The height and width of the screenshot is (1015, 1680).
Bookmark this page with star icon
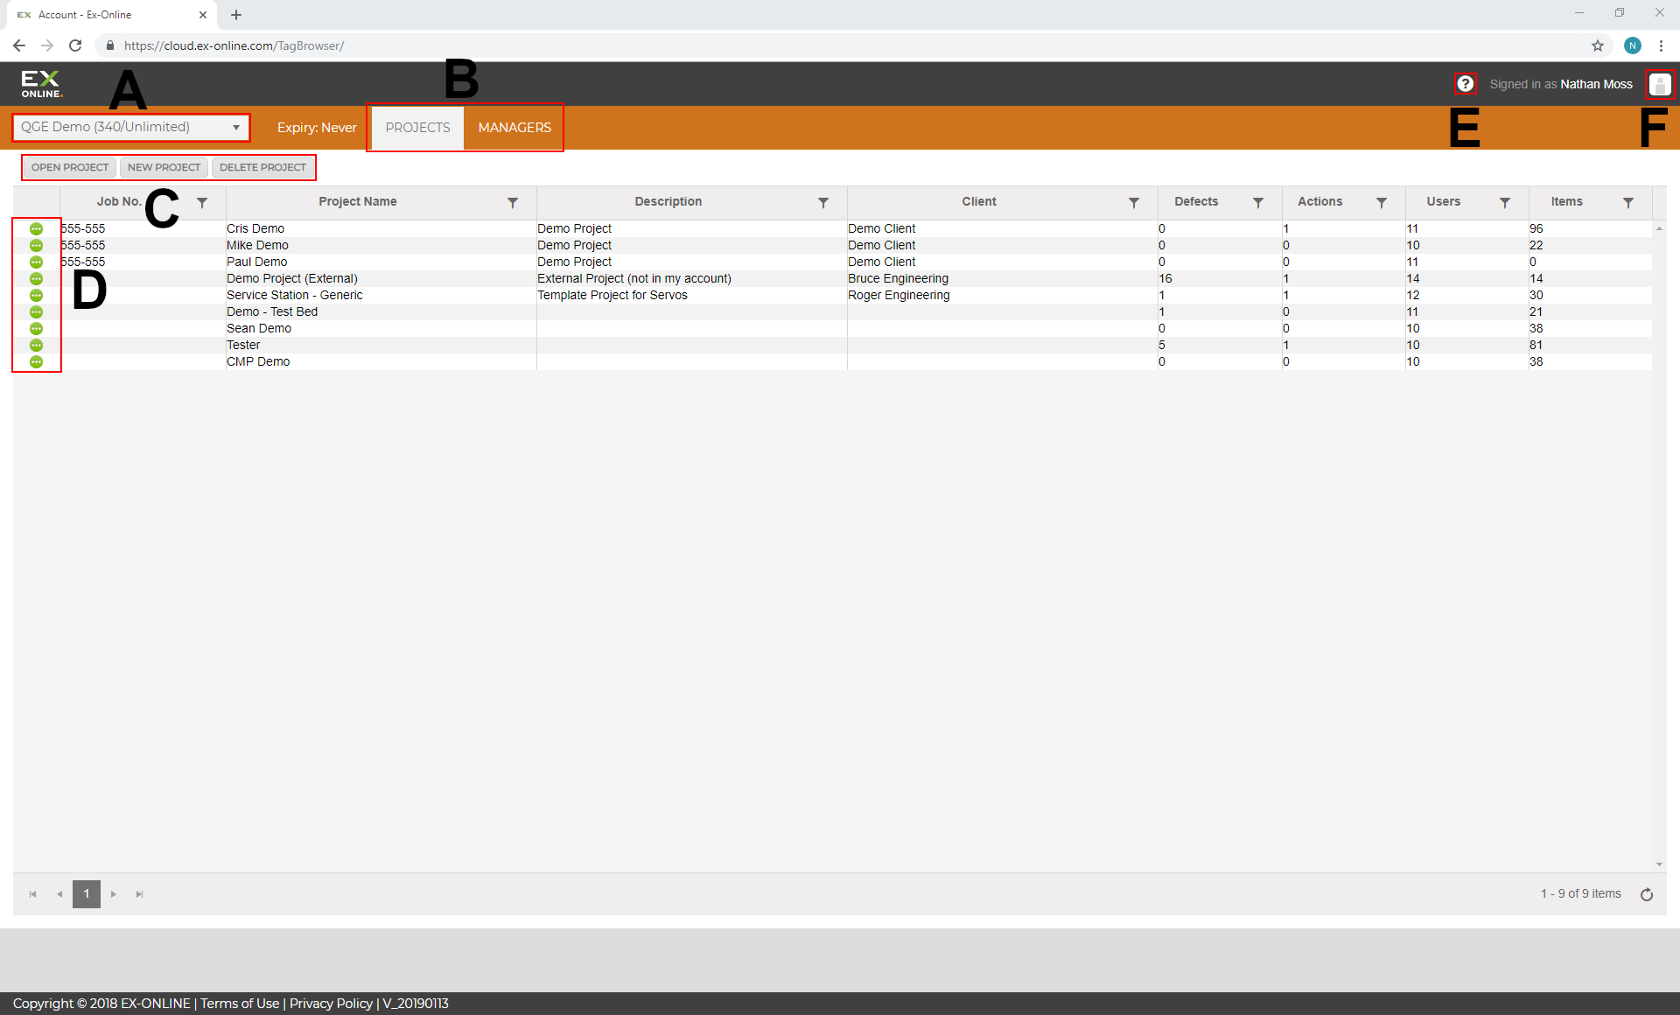point(1597,45)
